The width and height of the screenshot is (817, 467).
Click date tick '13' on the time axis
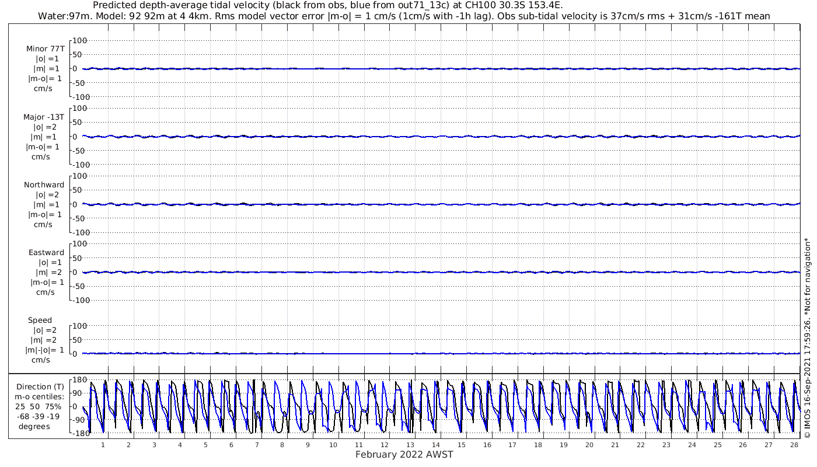(410, 445)
